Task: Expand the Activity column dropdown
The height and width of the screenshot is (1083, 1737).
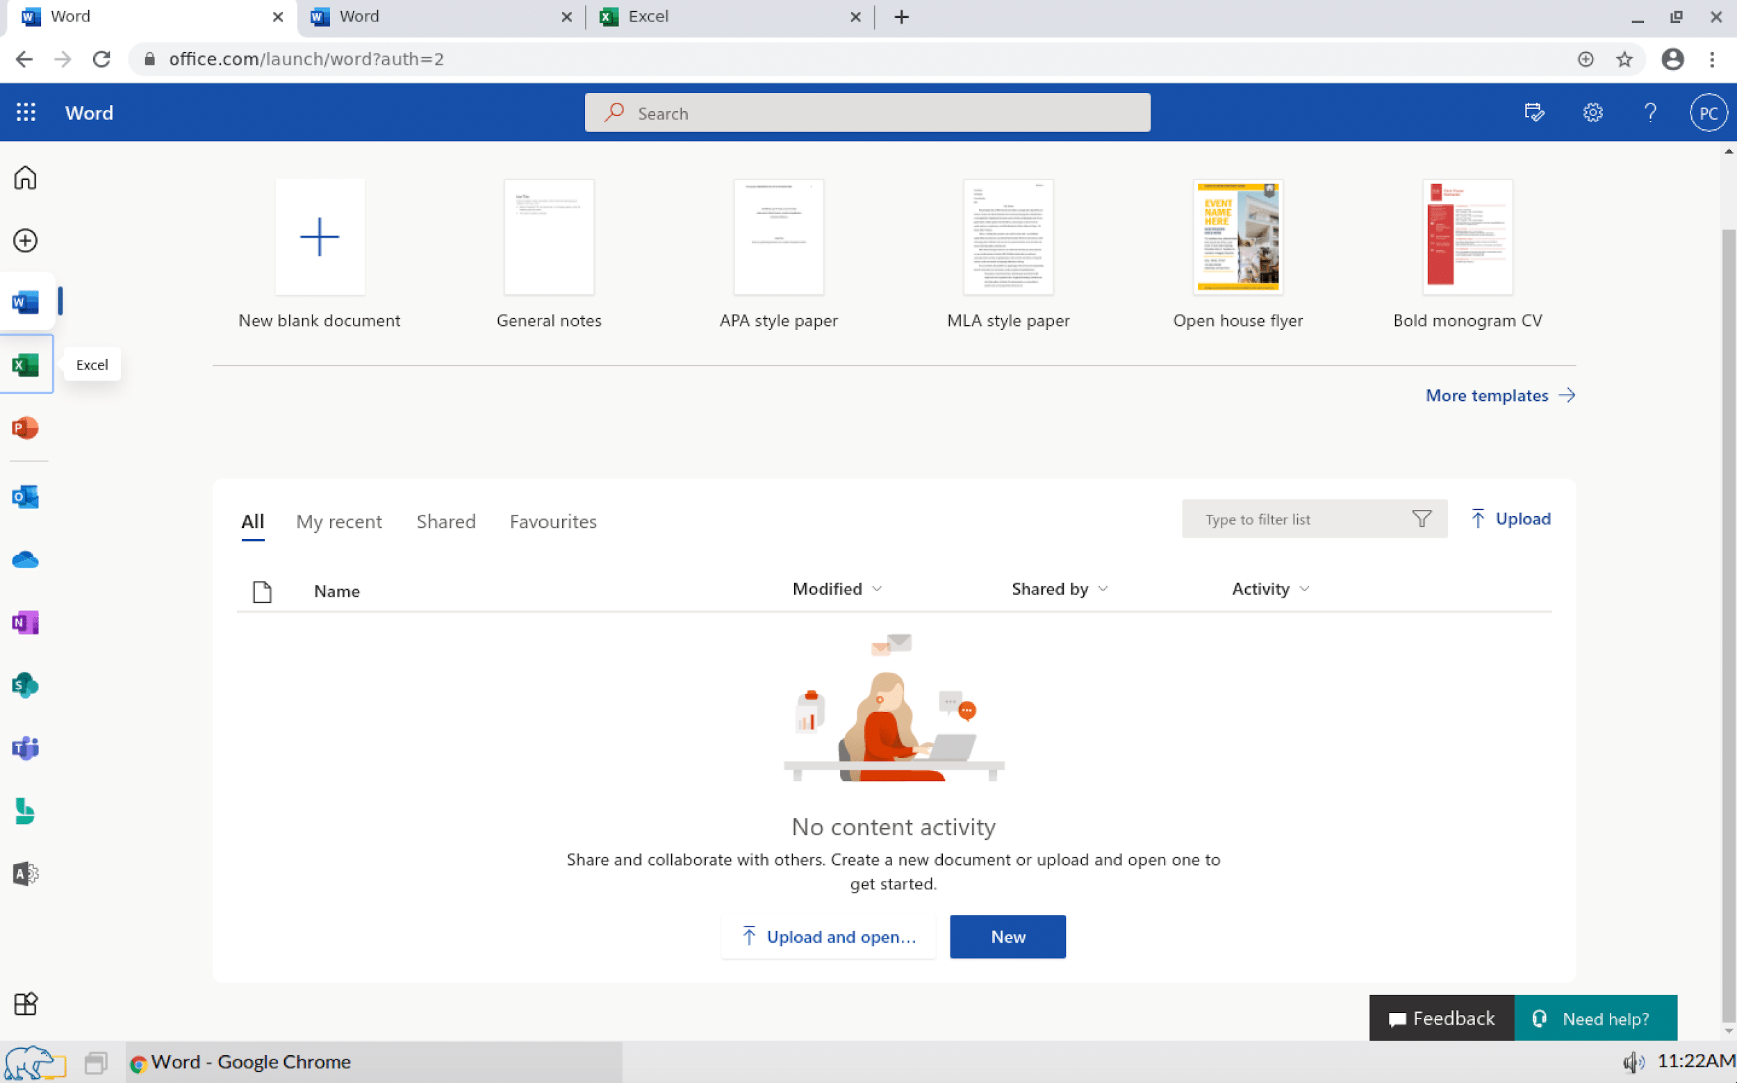Action: pos(1304,589)
